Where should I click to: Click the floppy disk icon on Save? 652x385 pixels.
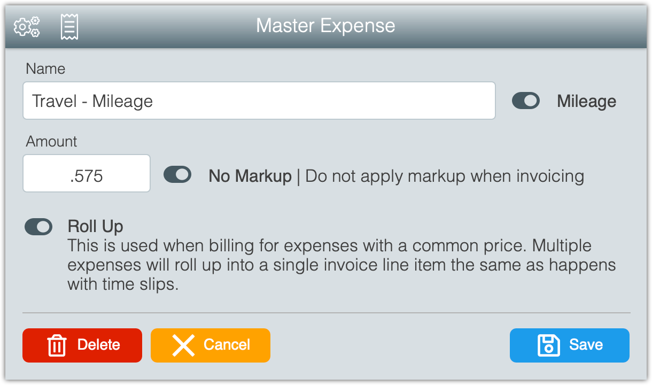(548, 345)
